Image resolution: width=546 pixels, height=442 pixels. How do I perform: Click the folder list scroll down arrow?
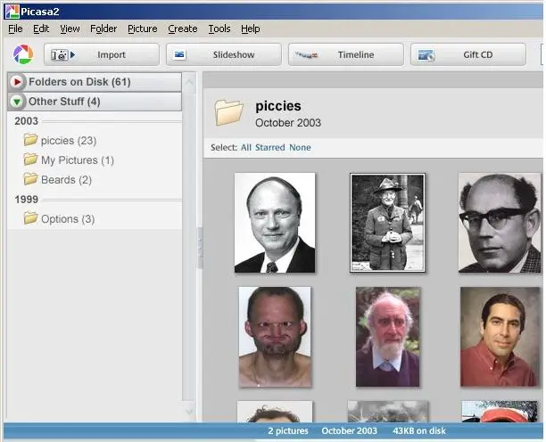(x=189, y=412)
